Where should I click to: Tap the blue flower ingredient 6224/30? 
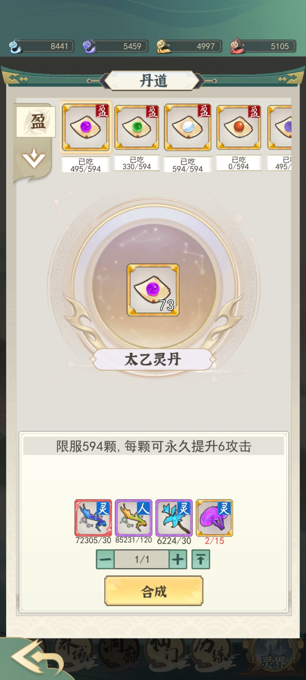point(174,518)
